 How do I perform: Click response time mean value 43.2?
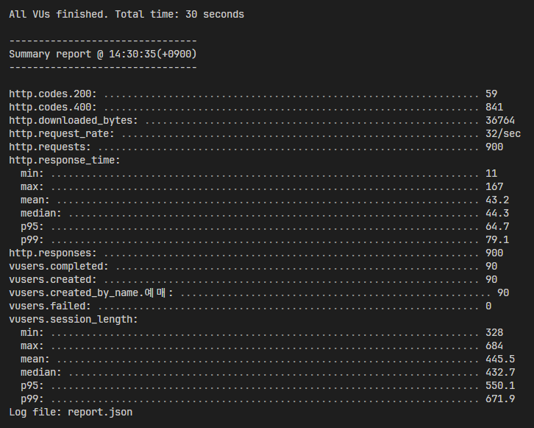click(x=497, y=200)
